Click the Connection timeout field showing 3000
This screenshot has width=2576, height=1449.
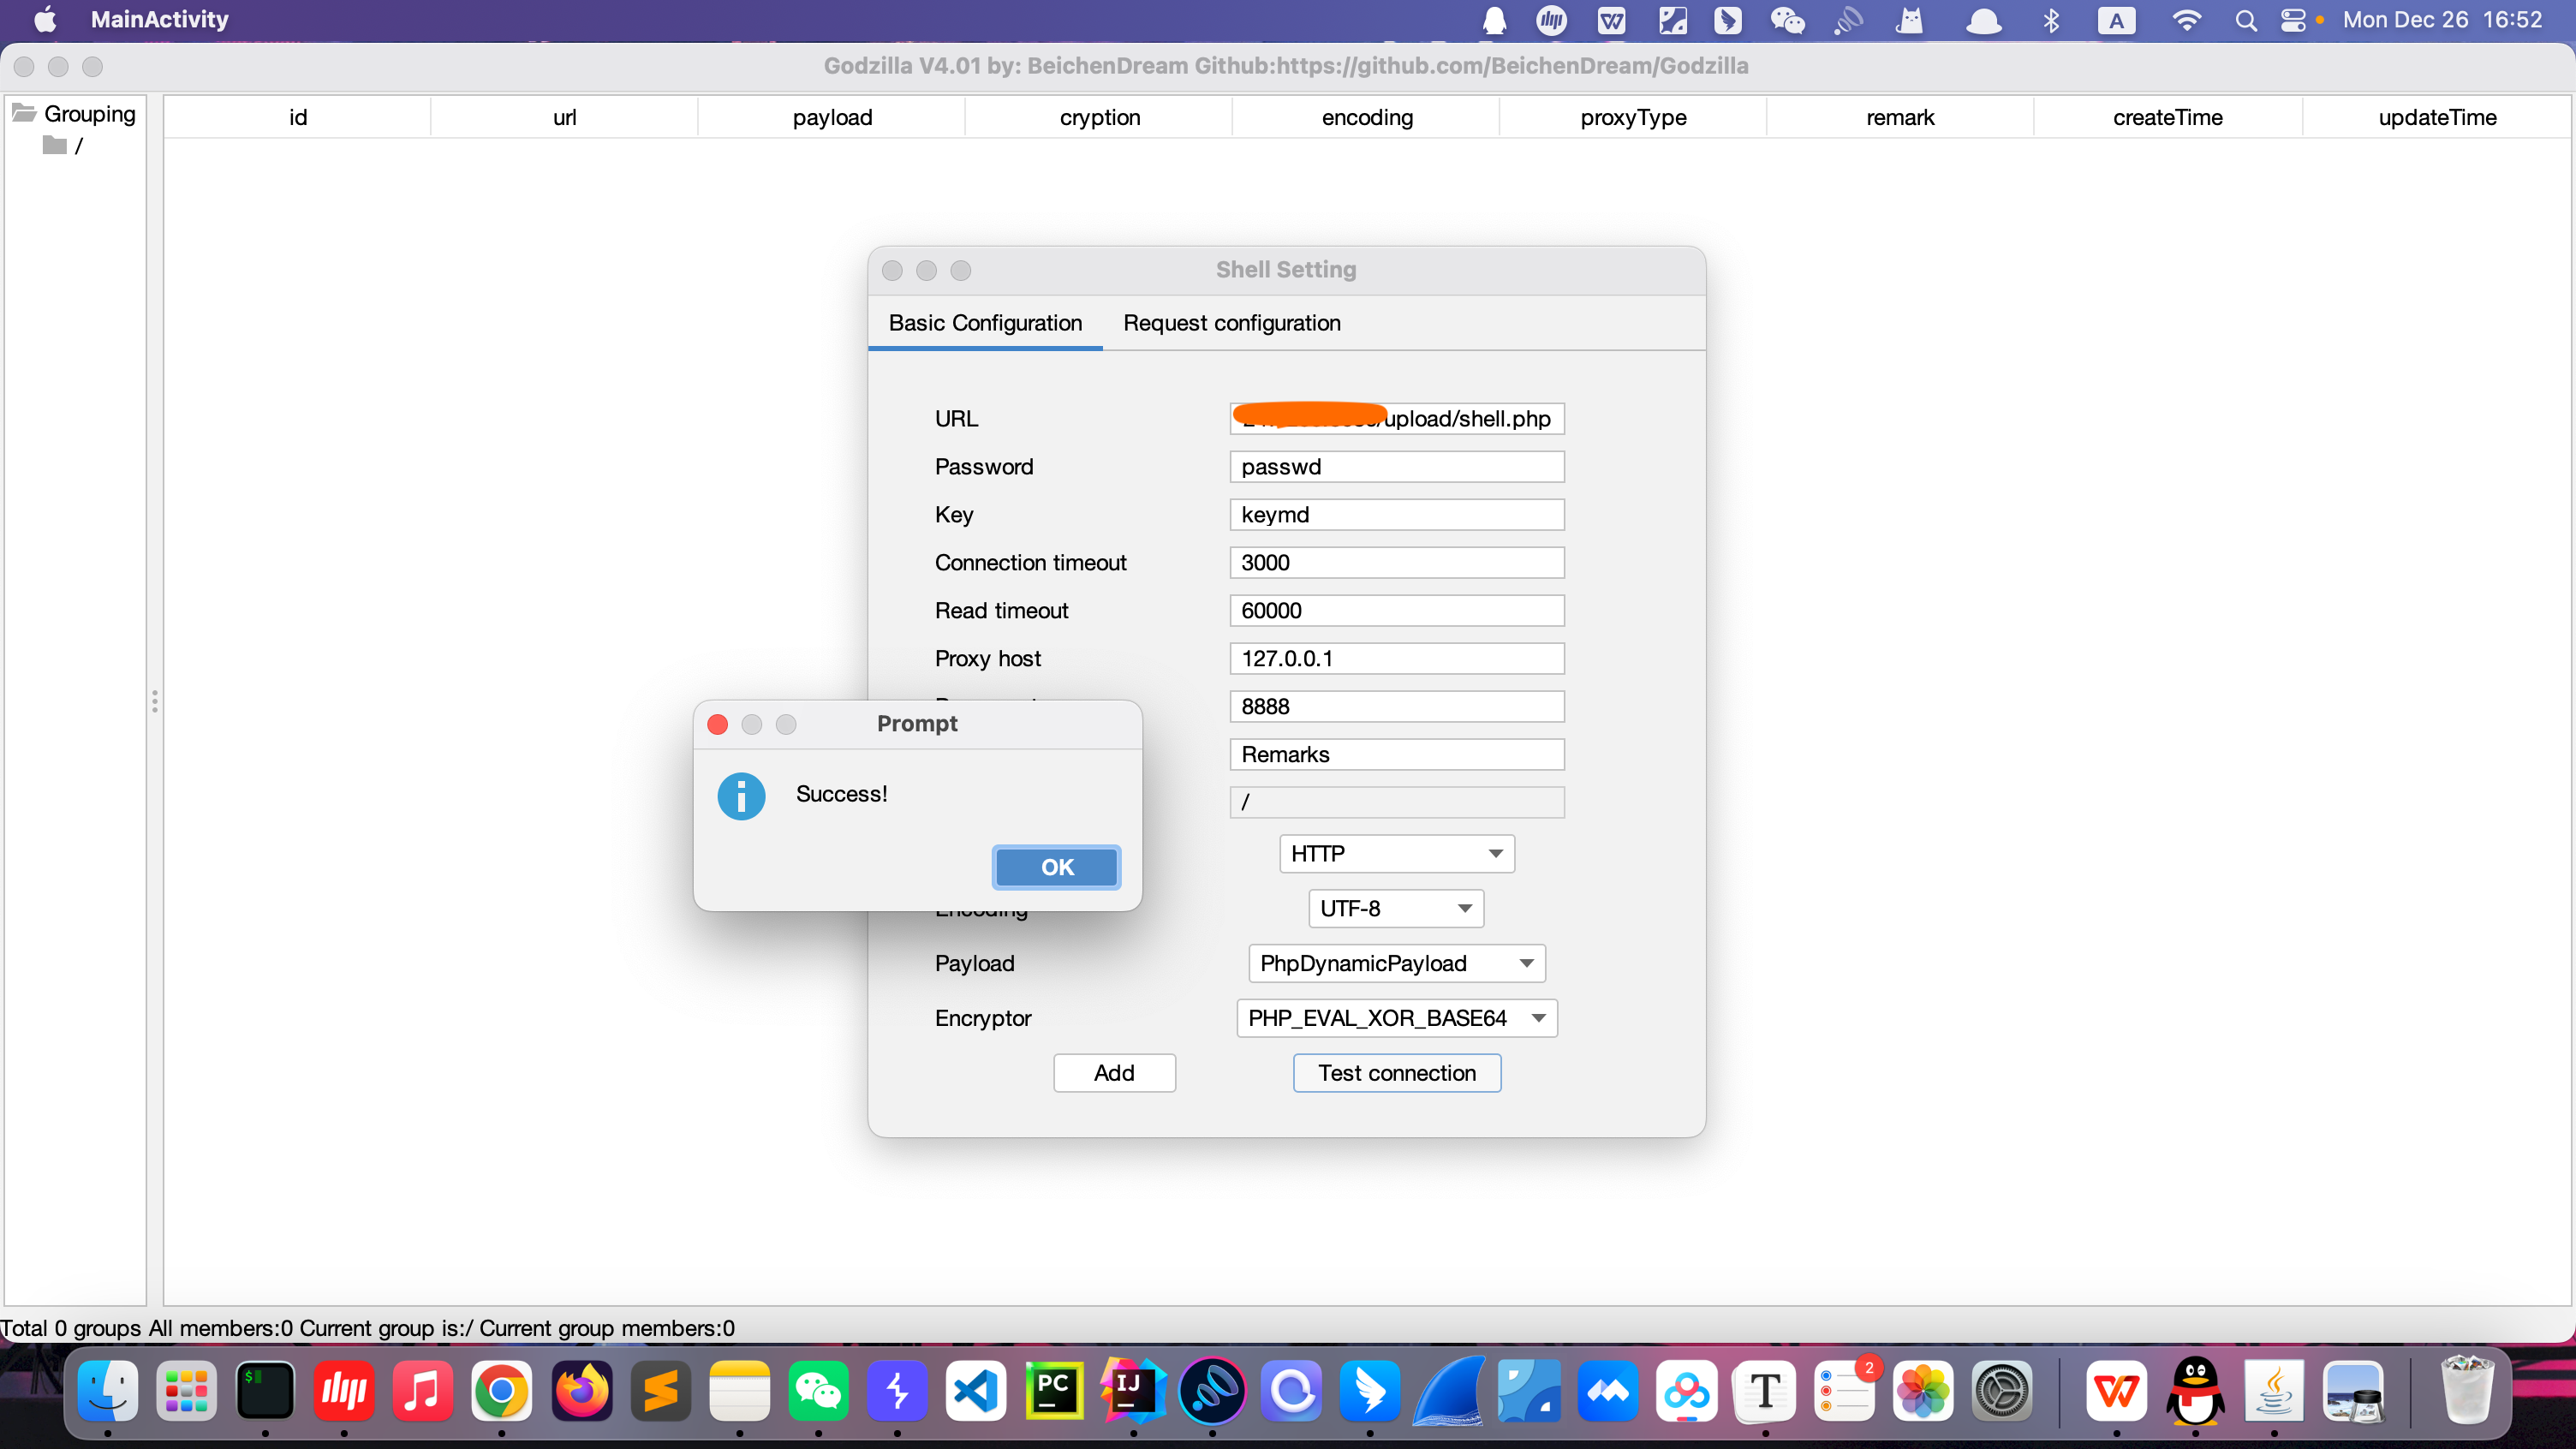(1396, 563)
